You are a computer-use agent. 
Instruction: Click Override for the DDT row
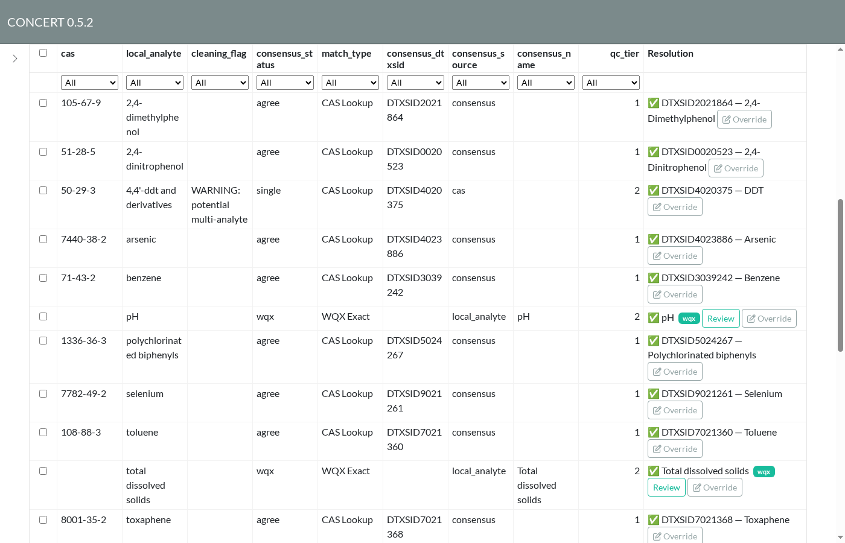pos(675,207)
